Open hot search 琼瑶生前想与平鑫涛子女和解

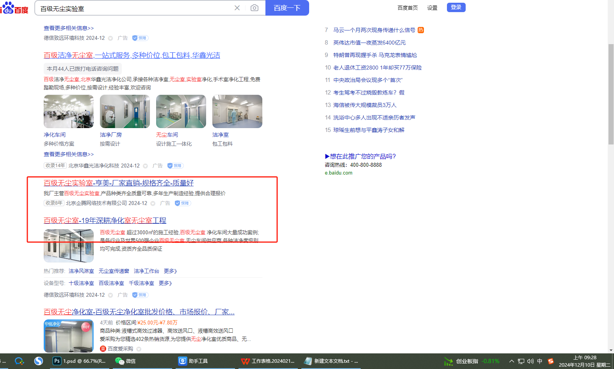click(369, 130)
